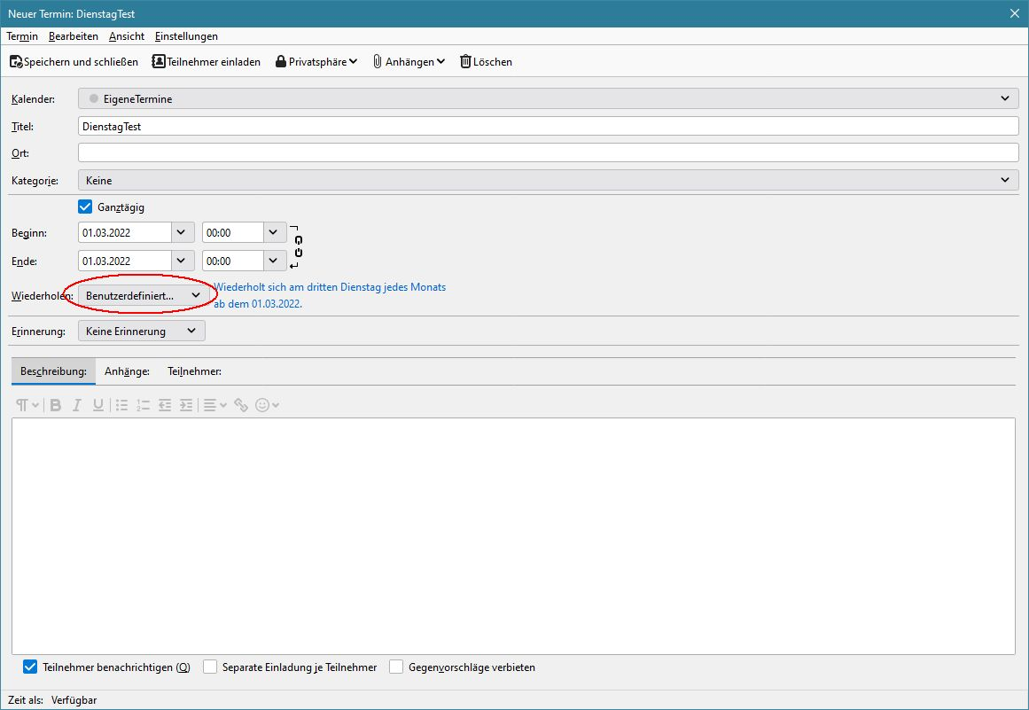
Task: Open the Kalender EigeneTermine dropdown
Action: point(548,98)
